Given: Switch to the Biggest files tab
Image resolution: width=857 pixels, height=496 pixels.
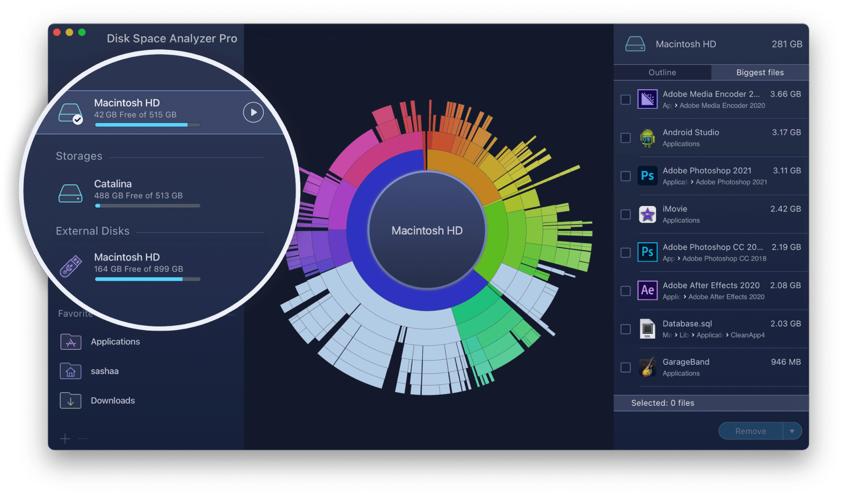Looking at the screenshot, I should coord(759,73).
